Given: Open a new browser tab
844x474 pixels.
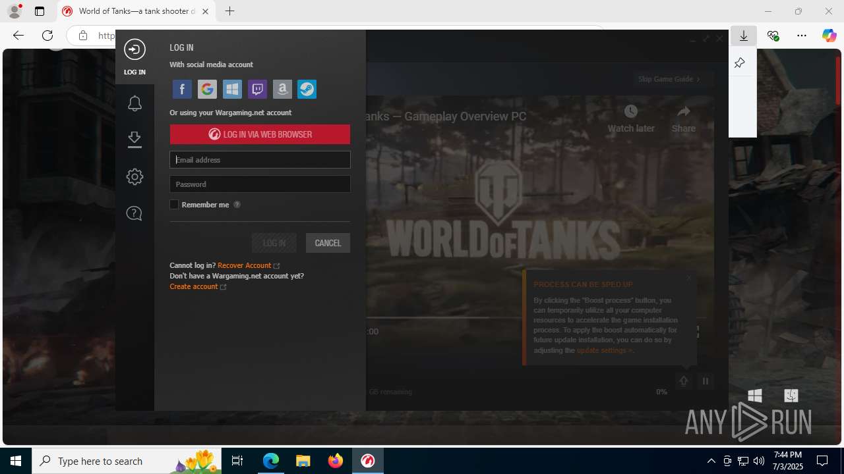Looking at the screenshot, I should (229, 11).
